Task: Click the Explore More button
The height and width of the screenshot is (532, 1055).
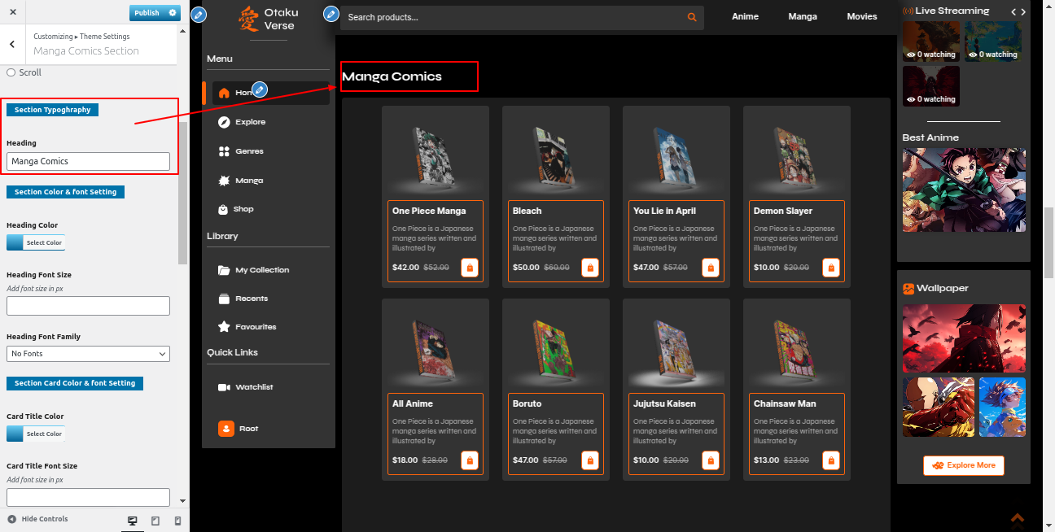Action: point(964,465)
